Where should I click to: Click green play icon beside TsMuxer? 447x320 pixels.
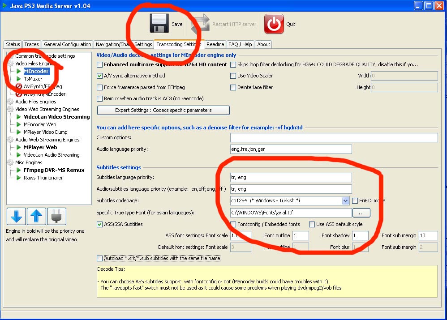[19, 79]
